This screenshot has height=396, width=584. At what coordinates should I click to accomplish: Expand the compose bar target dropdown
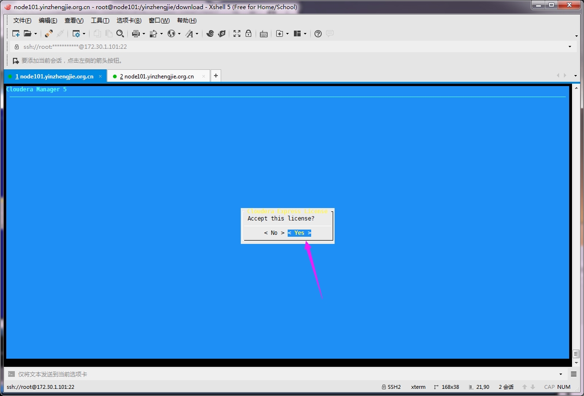pos(561,374)
